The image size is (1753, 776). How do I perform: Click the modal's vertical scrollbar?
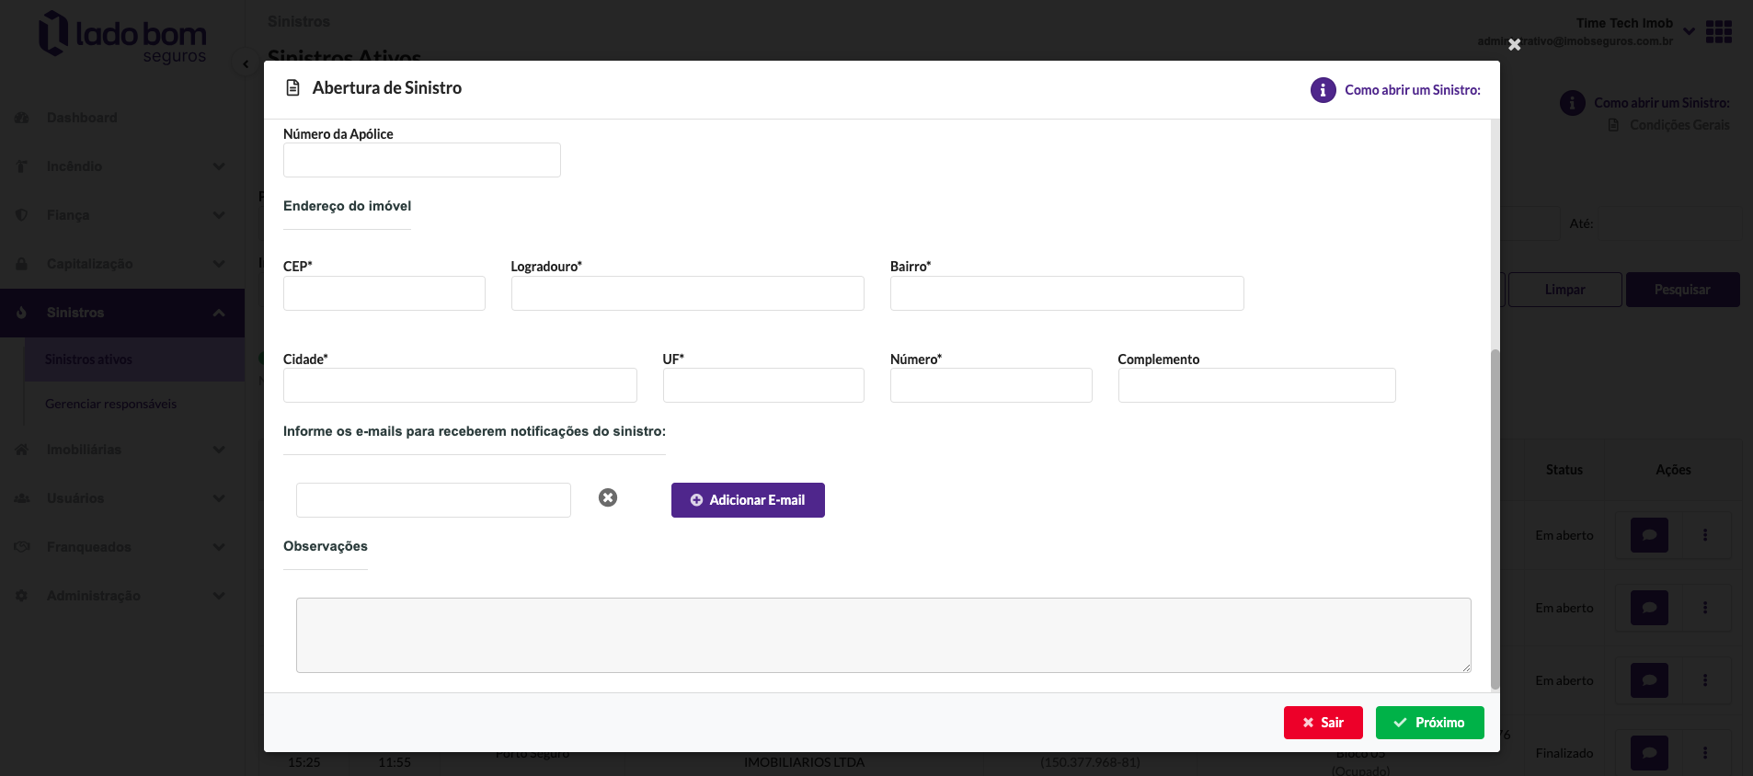click(x=1495, y=519)
